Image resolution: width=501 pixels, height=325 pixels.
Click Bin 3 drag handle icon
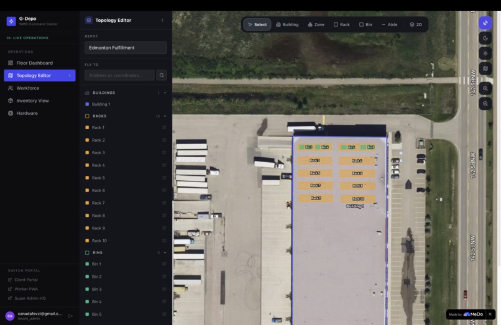(x=164, y=289)
